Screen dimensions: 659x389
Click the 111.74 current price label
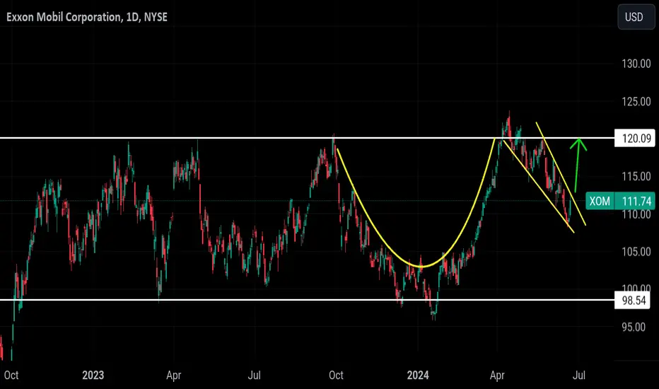(636, 201)
